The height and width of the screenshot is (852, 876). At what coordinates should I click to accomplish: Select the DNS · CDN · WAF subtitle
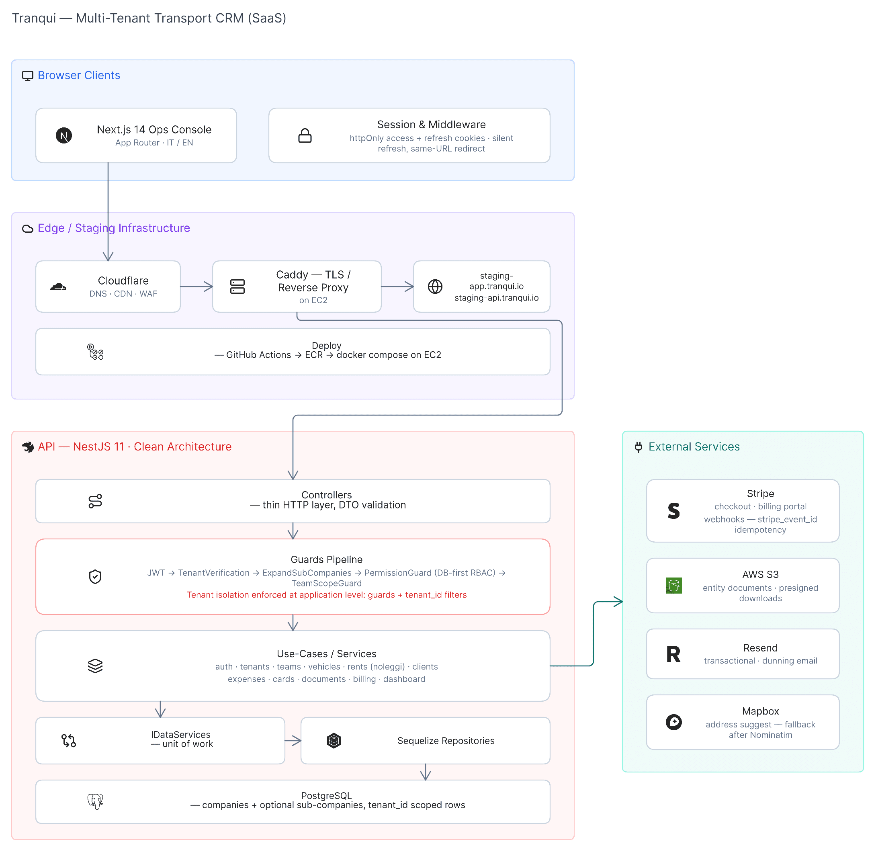click(123, 294)
